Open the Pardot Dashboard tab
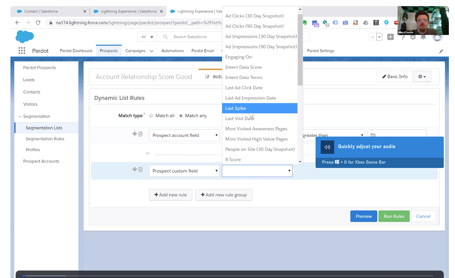The image size is (455, 278). coord(76,51)
